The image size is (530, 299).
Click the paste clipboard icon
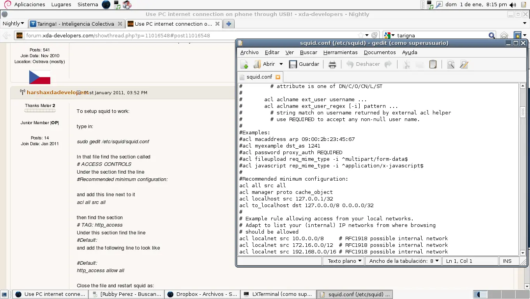tap(433, 64)
